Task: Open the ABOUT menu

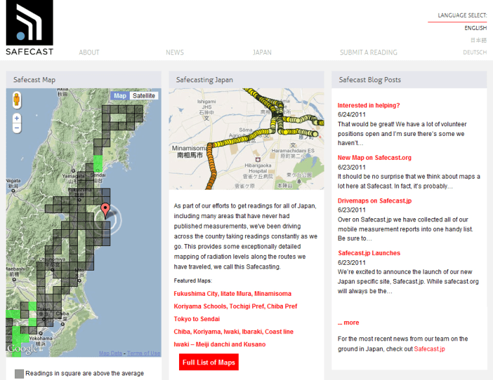Action: coord(89,52)
